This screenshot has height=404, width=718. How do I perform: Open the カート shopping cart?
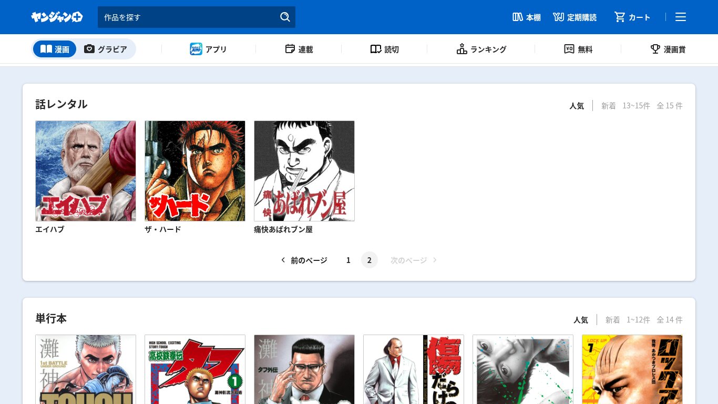[632, 17]
